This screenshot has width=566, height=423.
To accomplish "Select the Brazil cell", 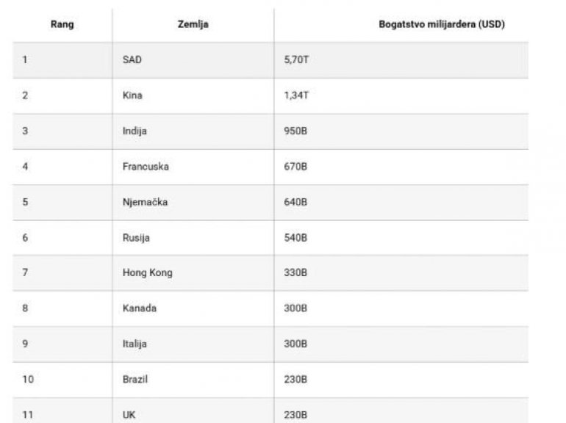I will (x=135, y=380).
